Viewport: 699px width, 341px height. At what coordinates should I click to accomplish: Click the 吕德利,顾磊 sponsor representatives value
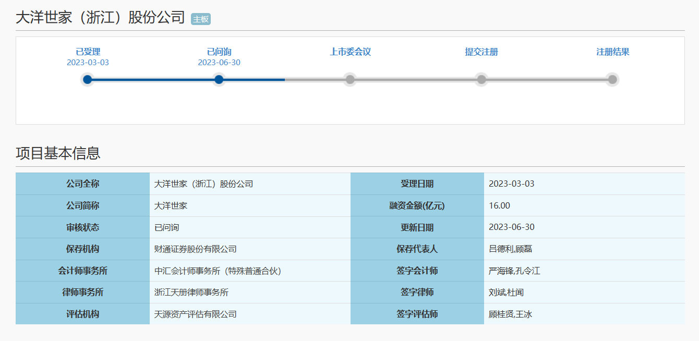[x=510, y=249]
